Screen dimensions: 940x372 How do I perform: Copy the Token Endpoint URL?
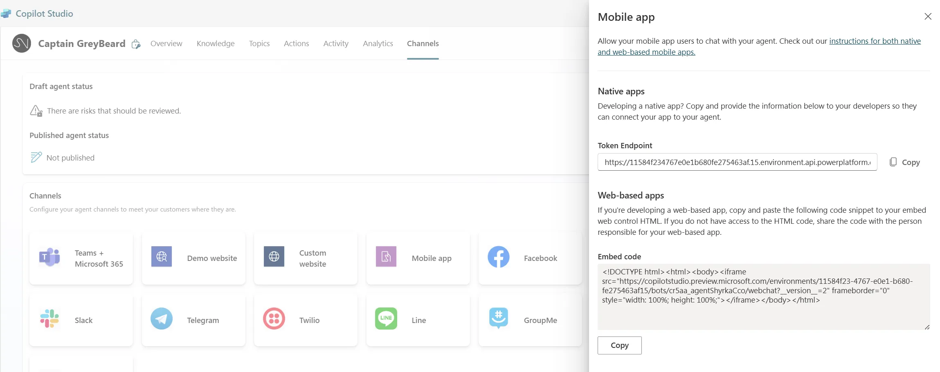pos(905,162)
